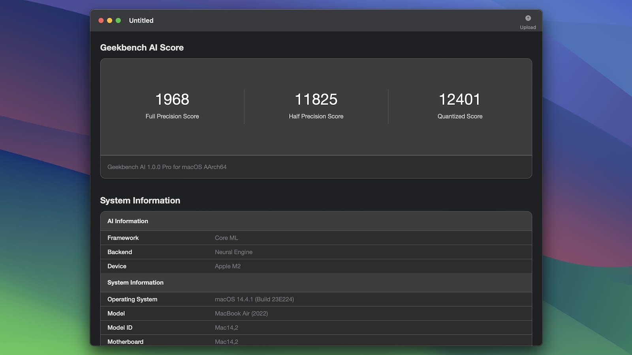Maximize the Untitled window with green button
The width and height of the screenshot is (632, 355).
click(118, 21)
